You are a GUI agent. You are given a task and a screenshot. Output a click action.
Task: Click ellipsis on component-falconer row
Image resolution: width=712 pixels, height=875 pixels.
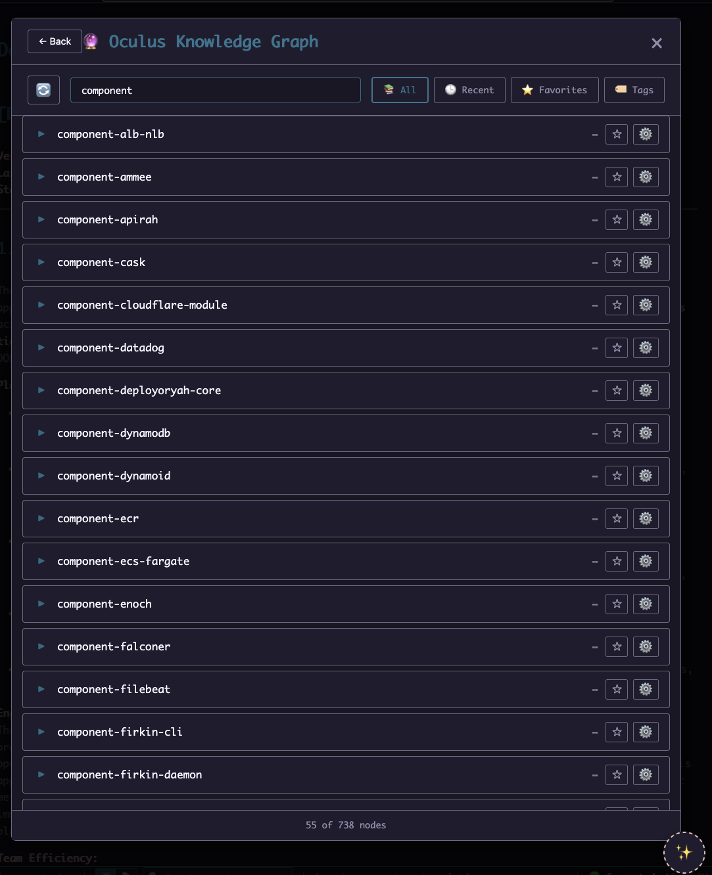point(595,647)
